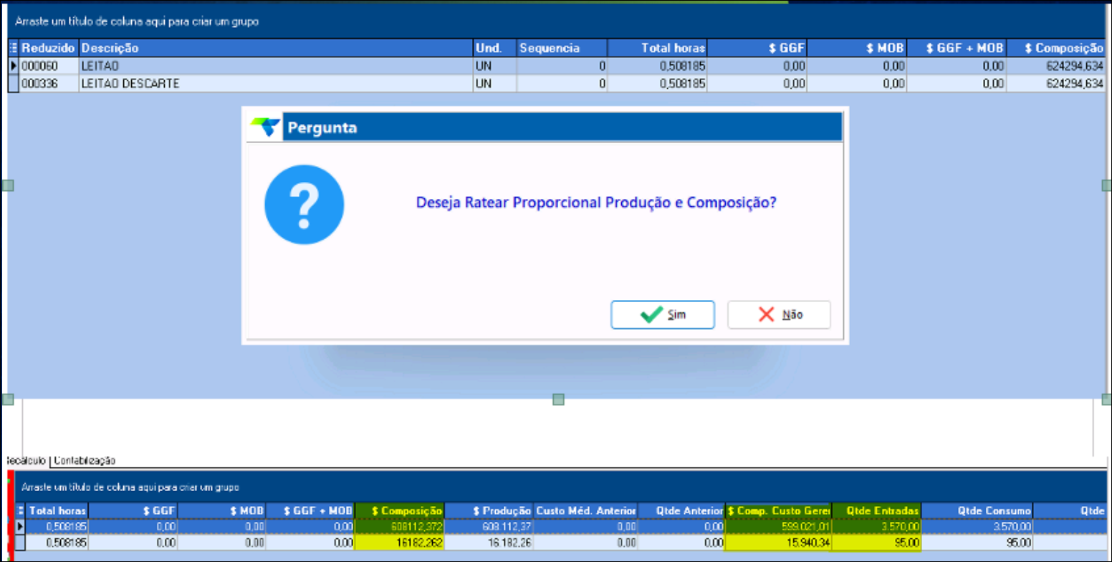Switch to the Recálculo tab
This screenshot has width=1112, height=562.
(26, 460)
